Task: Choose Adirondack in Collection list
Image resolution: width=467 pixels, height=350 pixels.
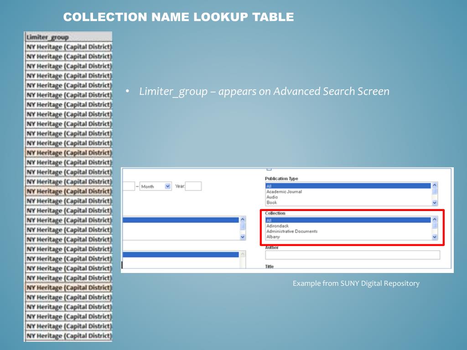Action: [x=278, y=226]
